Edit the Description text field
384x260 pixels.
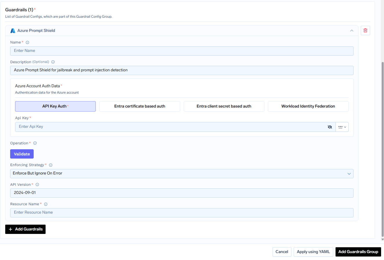click(x=182, y=70)
